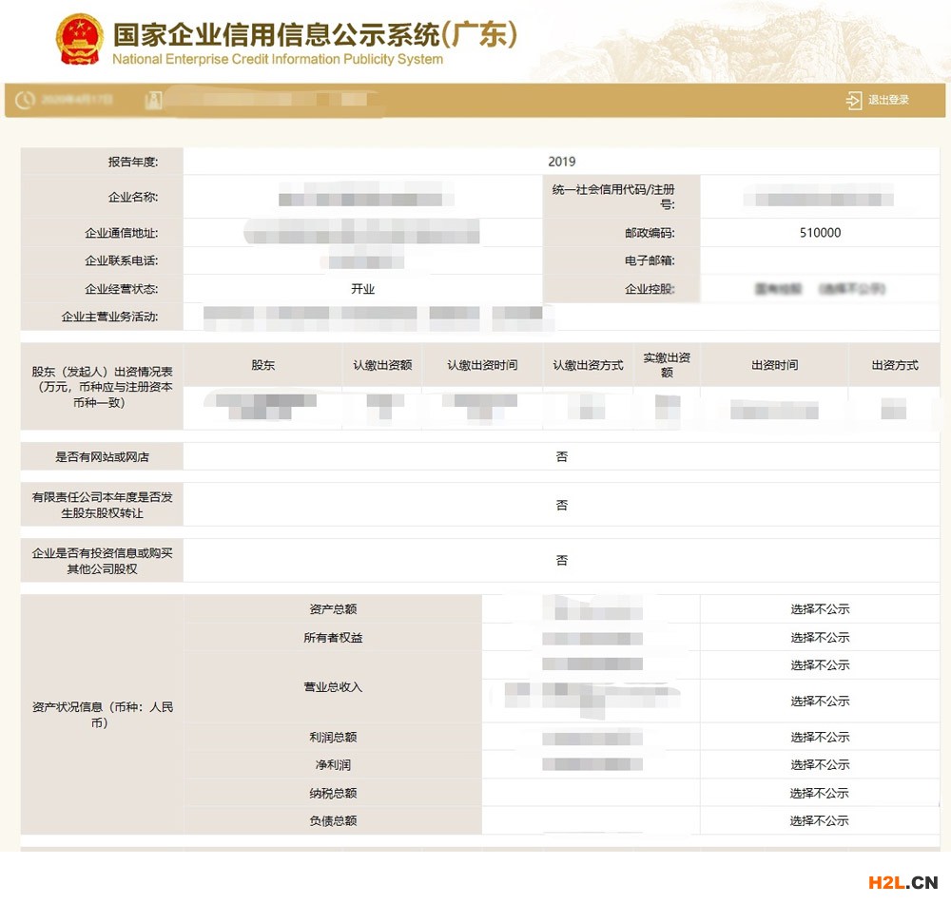The height and width of the screenshot is (904, 951).
Task: Click the 股东 column header
Action: point(262,365)
